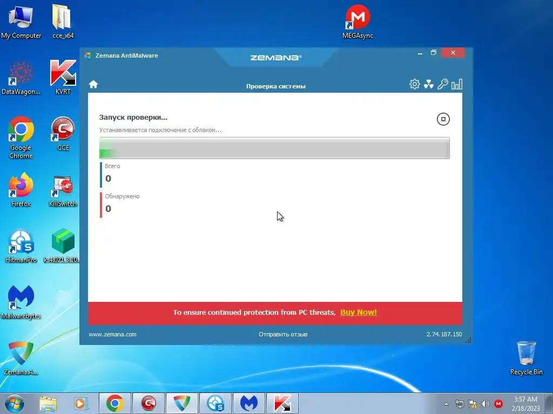Open network status tray icon
The height and width of the screenshot is (414, 553).
tap(459, 404)
